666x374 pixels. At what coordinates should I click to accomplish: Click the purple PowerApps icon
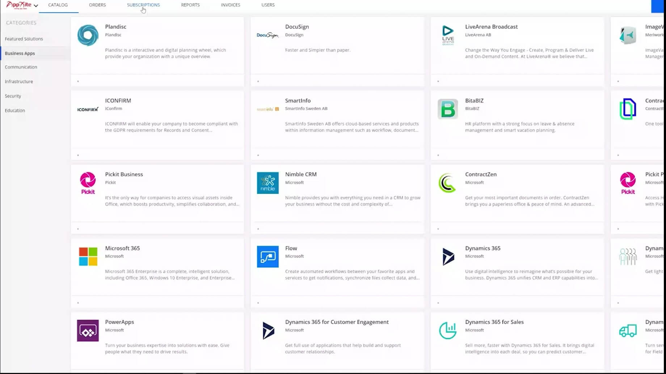pyautogui.click(x=88, y=331)
